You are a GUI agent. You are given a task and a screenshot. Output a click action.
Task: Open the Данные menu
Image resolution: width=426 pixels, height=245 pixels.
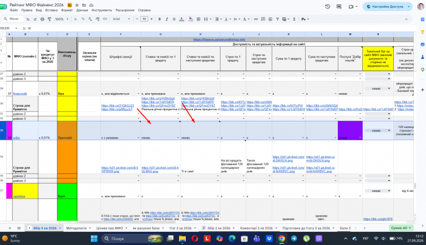82,11
